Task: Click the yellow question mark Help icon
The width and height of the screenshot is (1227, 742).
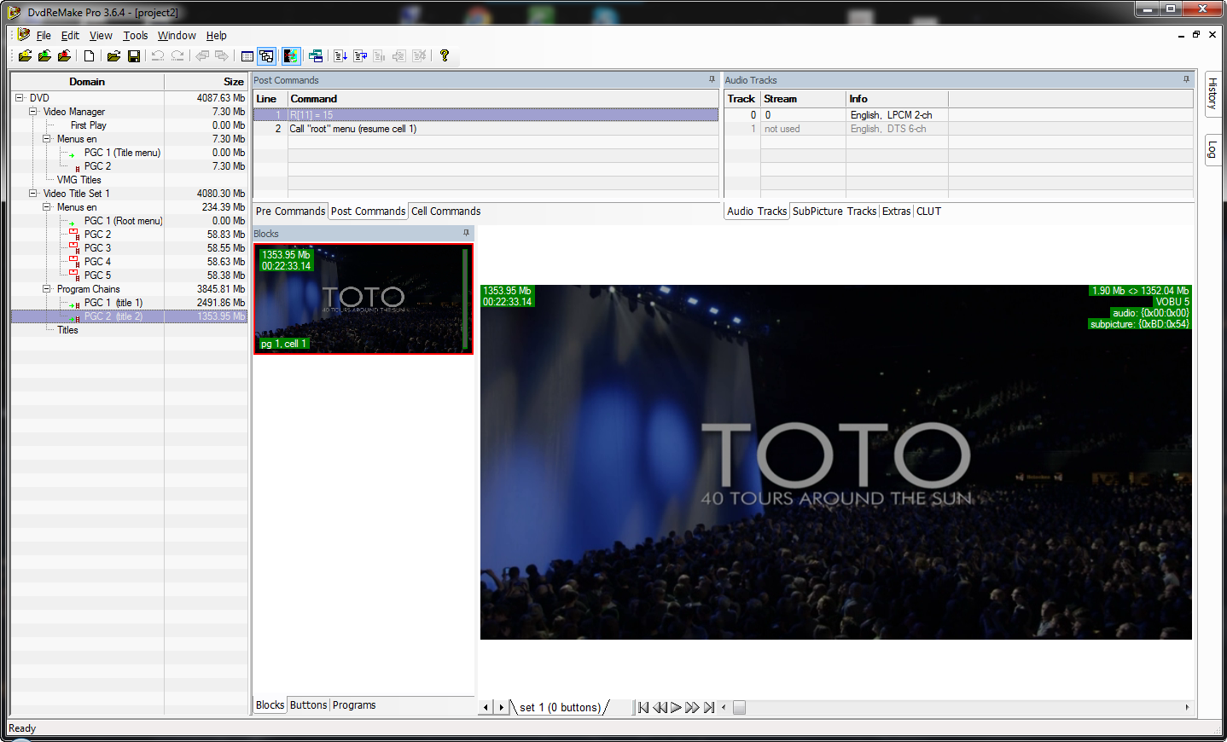Action: 445,55
